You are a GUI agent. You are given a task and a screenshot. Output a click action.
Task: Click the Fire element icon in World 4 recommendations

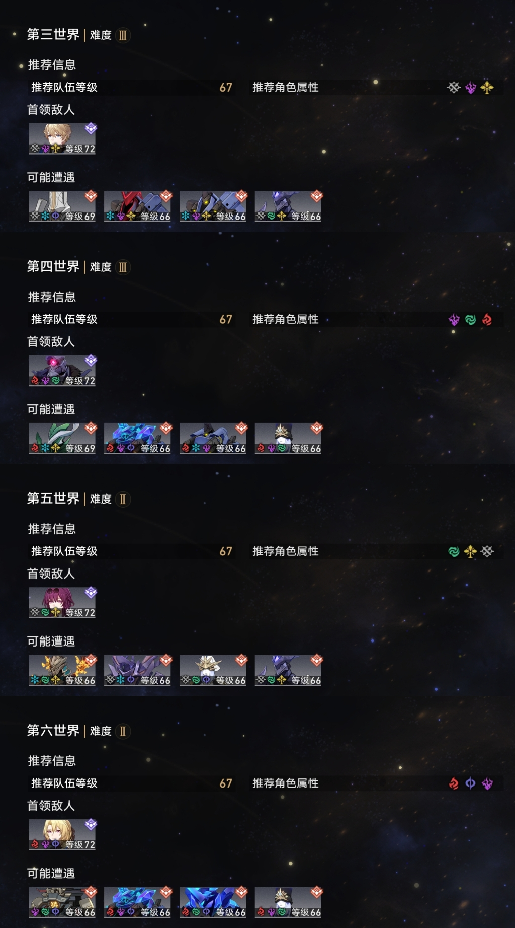[x=487, y=320]
